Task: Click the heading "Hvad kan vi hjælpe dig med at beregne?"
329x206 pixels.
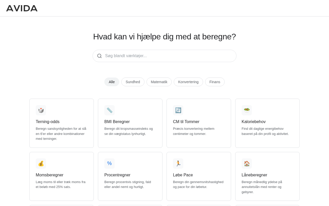Action: coord(164,37)
